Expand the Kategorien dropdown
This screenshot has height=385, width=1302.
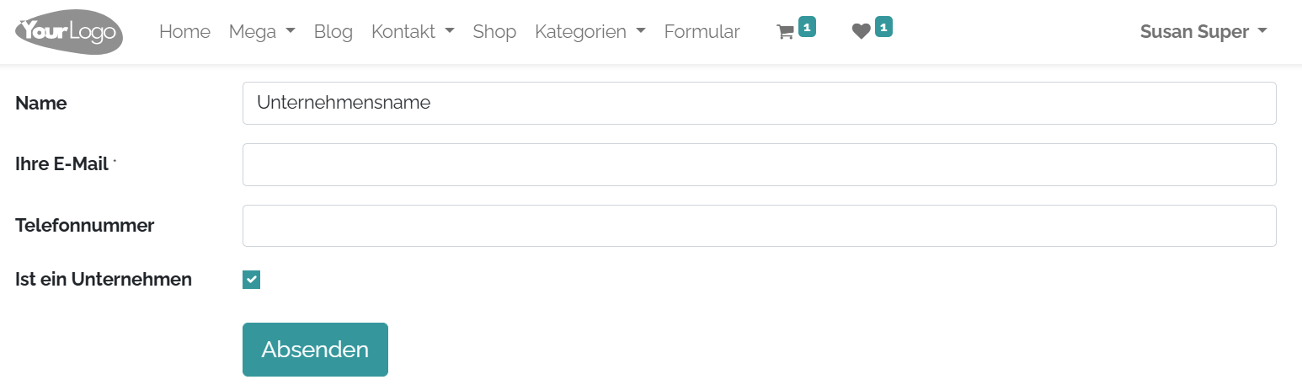(590, 32)
